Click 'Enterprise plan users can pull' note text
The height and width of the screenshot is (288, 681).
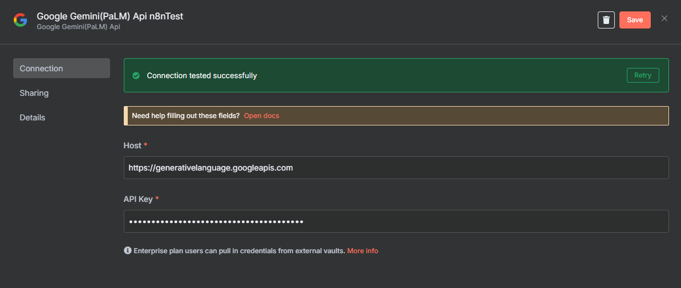pos(240,251)
